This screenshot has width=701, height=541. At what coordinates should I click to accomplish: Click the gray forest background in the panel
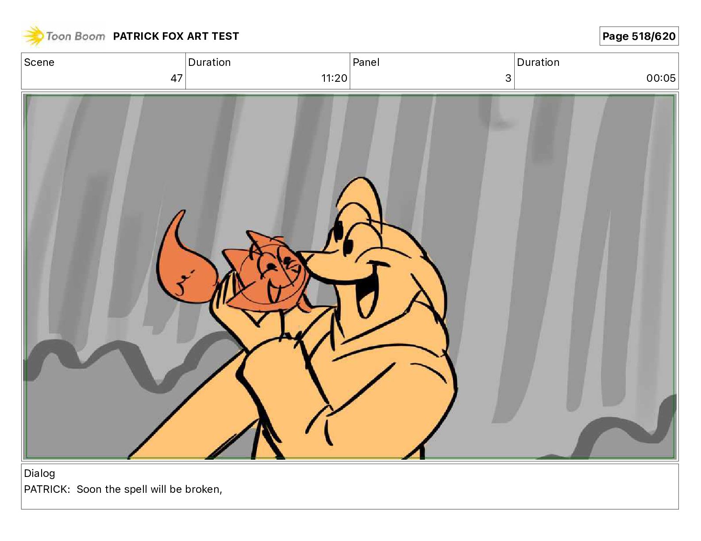coord(553,221)
